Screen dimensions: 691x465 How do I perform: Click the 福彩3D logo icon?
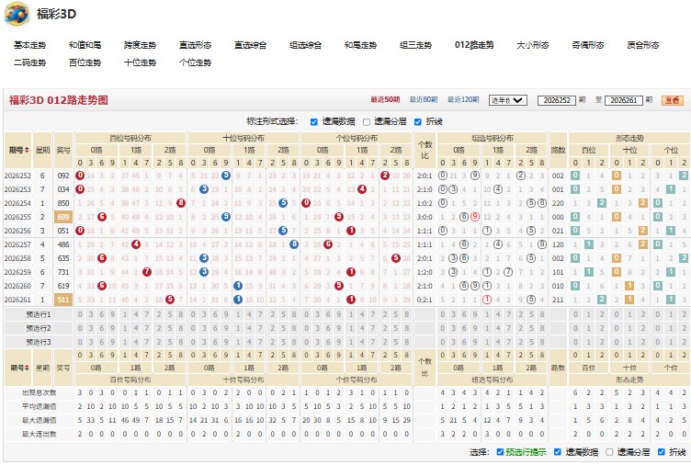[17, 14]
